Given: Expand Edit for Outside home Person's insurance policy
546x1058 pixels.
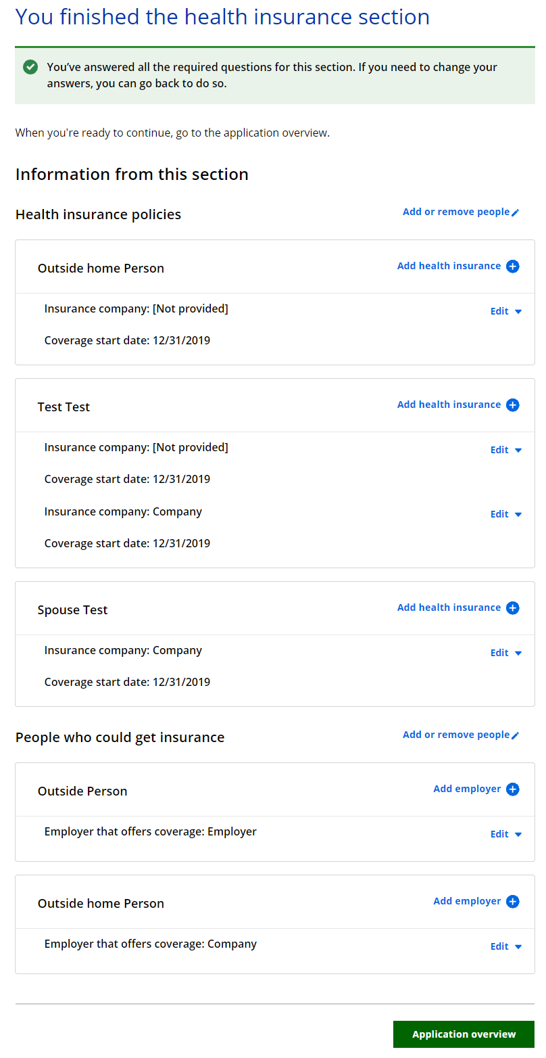Looking at the screenshot, I should pyautogui.click(x=506, y=312).
